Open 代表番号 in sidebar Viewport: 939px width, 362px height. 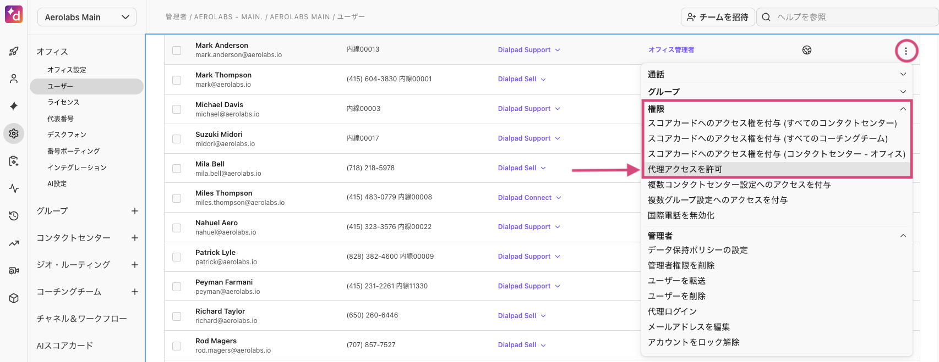[61, 119]
